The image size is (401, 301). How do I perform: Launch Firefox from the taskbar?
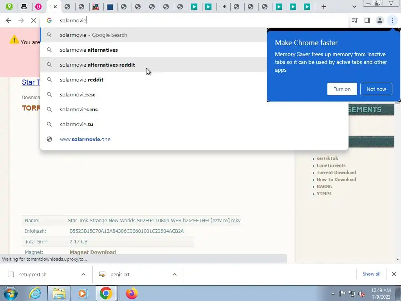(132, 293)
